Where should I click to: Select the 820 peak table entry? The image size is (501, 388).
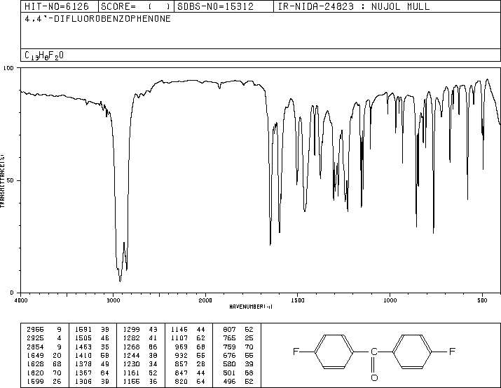point(191,382)
